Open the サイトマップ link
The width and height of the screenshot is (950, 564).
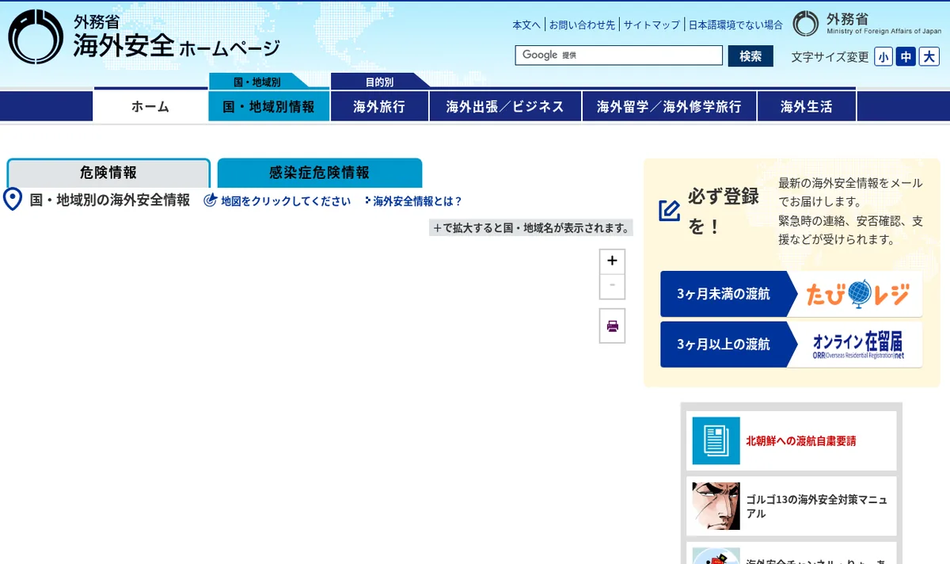point(652,25)
